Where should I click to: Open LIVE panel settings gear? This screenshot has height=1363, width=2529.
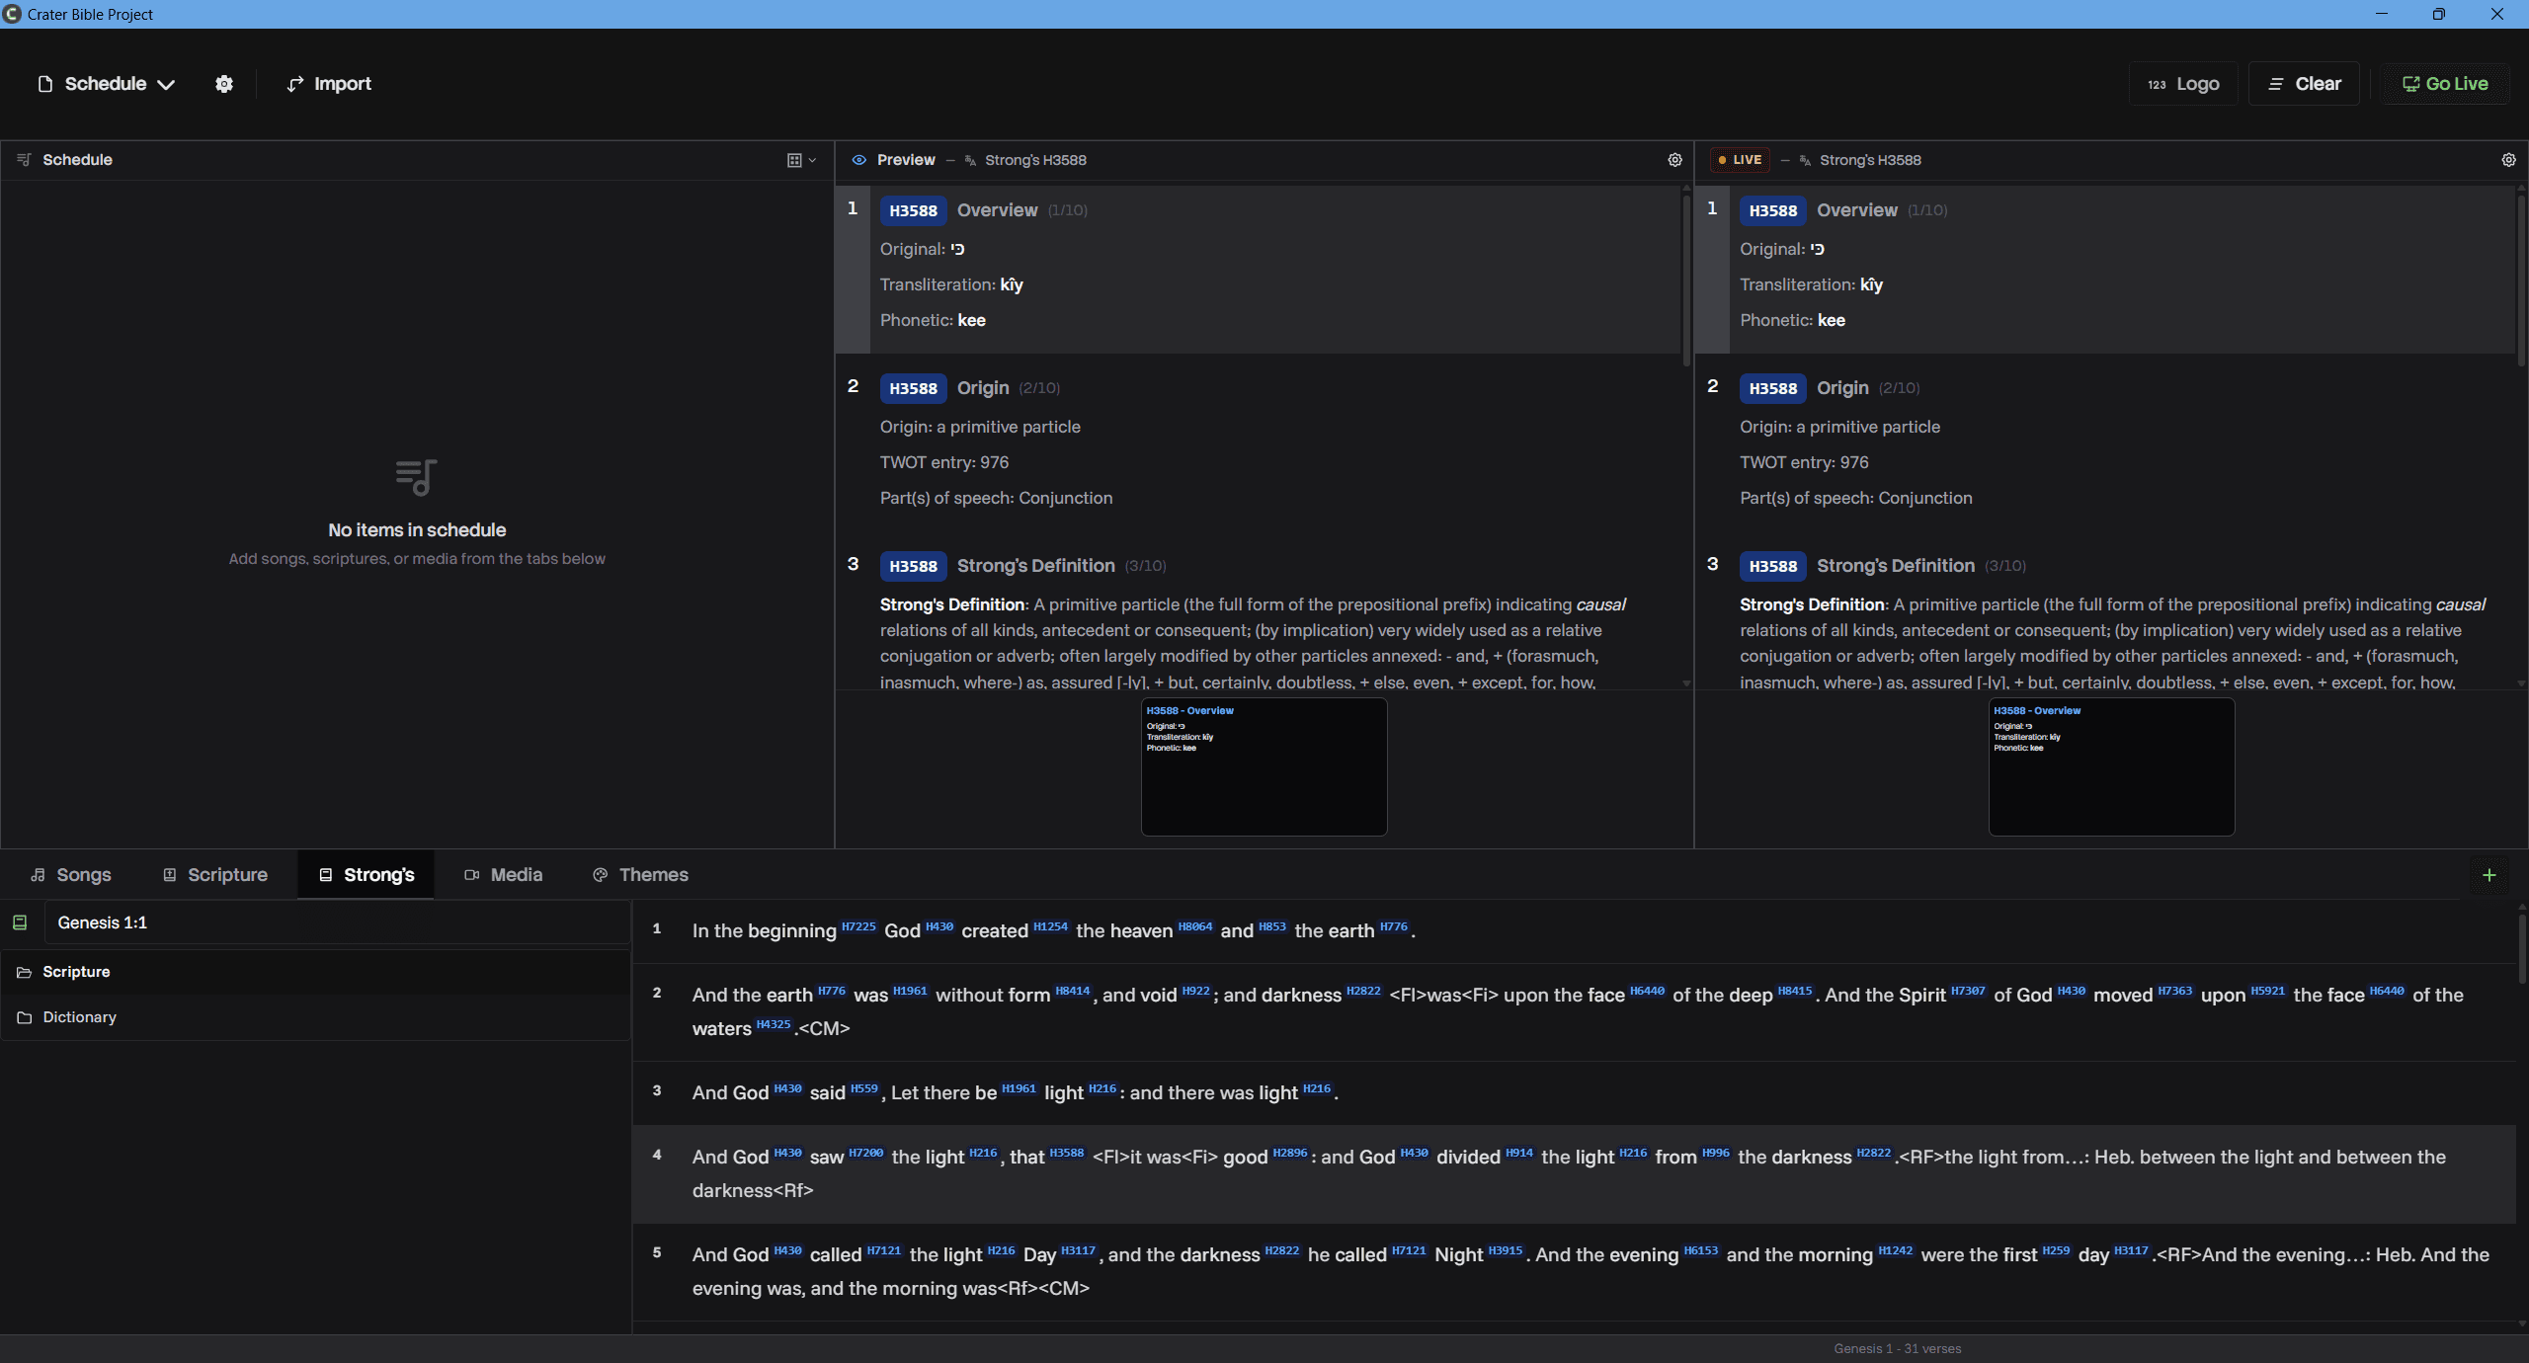(2508, 160)
